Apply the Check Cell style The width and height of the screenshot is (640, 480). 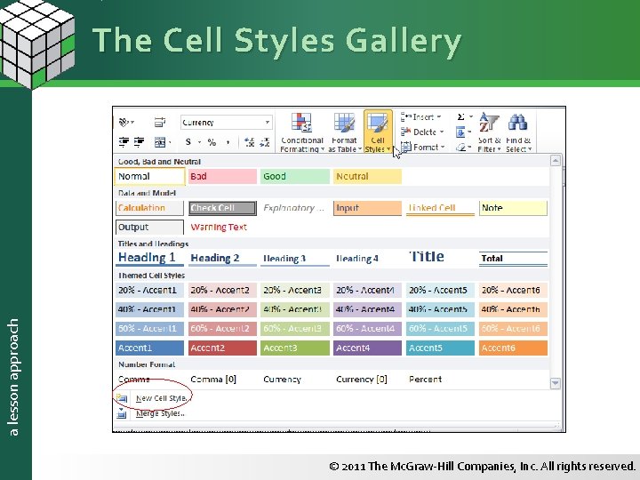coord(223,208)
